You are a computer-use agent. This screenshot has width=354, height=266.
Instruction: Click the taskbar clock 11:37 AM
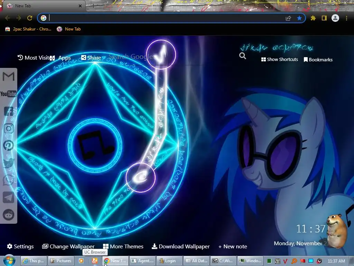tap(336, 261)
